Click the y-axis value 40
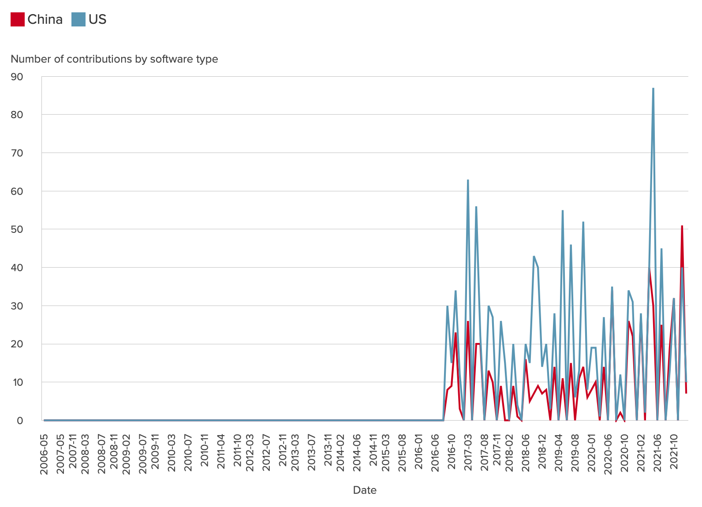This screenshot has height=507, width=702. (x=17, y=268)
